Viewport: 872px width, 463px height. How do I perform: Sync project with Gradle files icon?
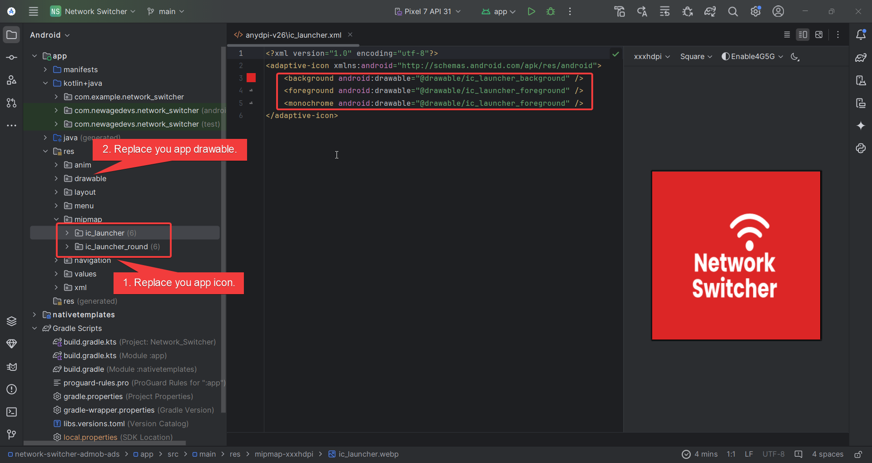pos(710,11)
